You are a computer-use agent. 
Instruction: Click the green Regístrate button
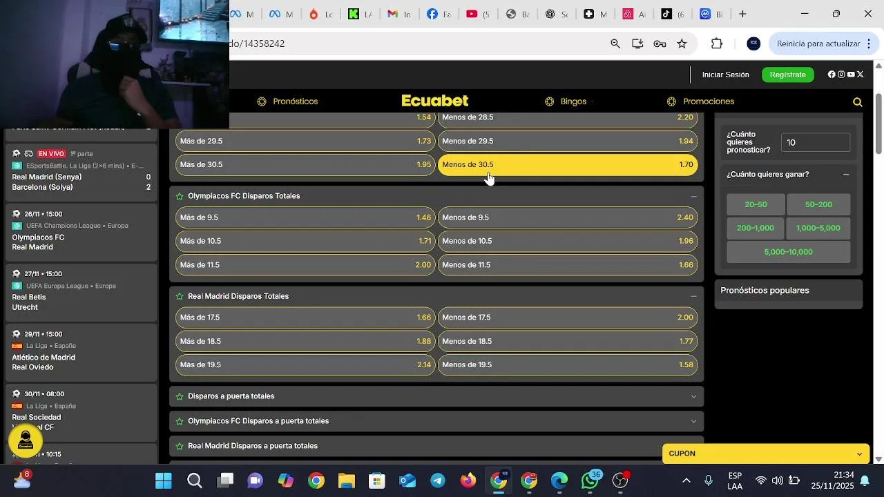787,75
